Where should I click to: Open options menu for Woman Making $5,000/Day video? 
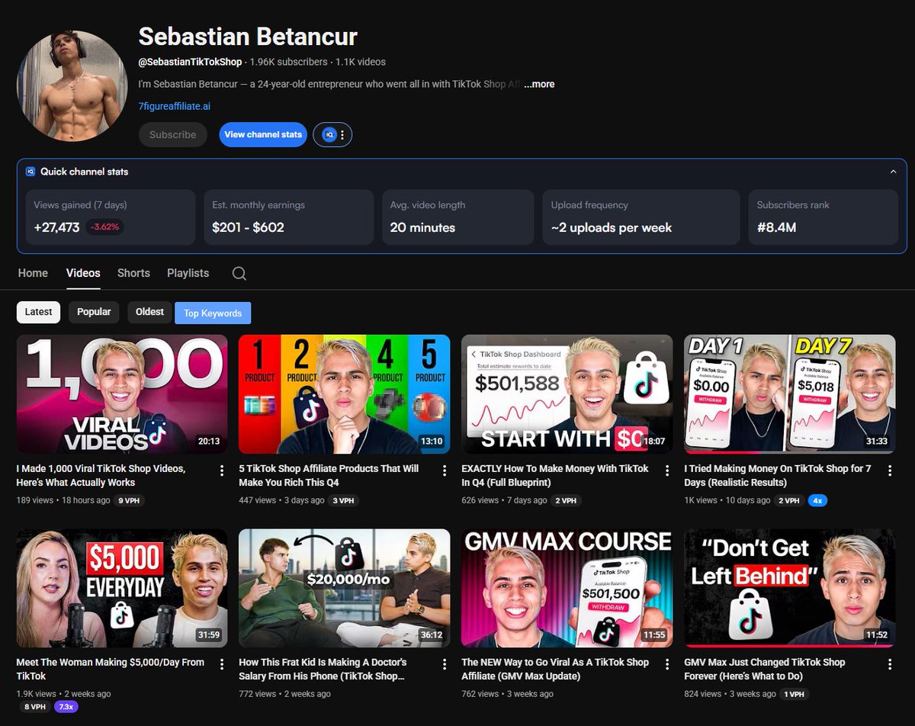pos(222,664)
